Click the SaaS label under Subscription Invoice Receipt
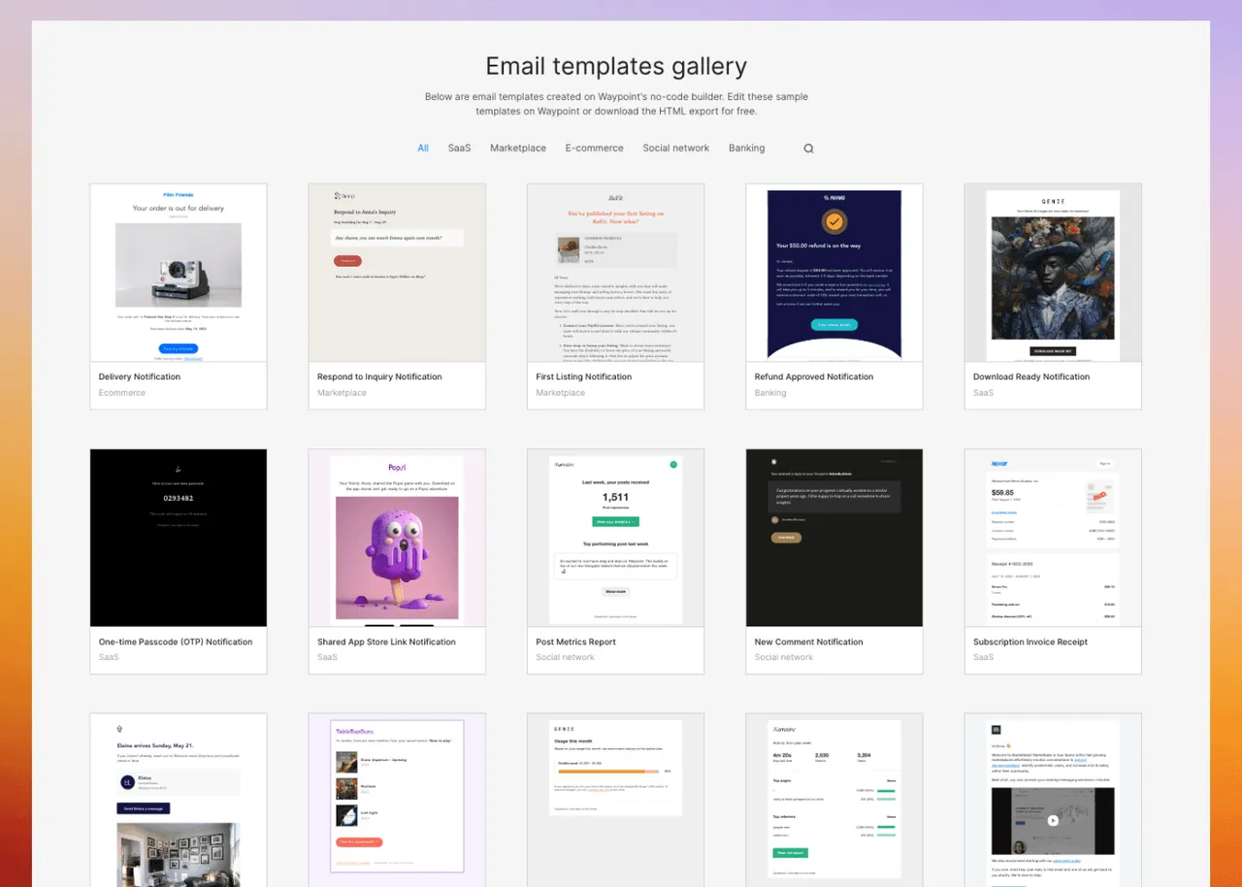The image size is (1242, 887). tap(984, 657)
